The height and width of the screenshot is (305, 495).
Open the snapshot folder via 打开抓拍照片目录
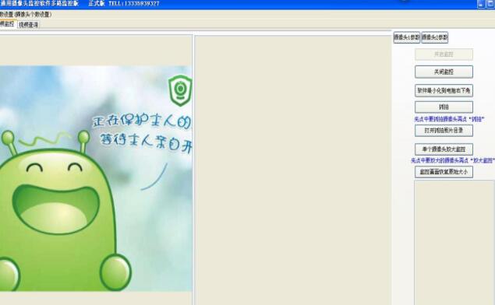[444, 131]
